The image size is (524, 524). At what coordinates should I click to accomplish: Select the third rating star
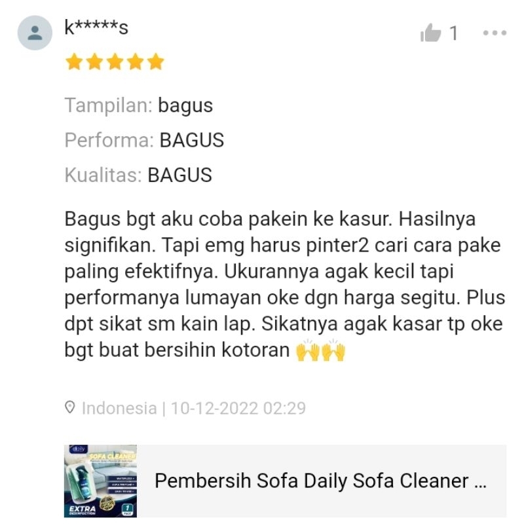click(115, 62)
